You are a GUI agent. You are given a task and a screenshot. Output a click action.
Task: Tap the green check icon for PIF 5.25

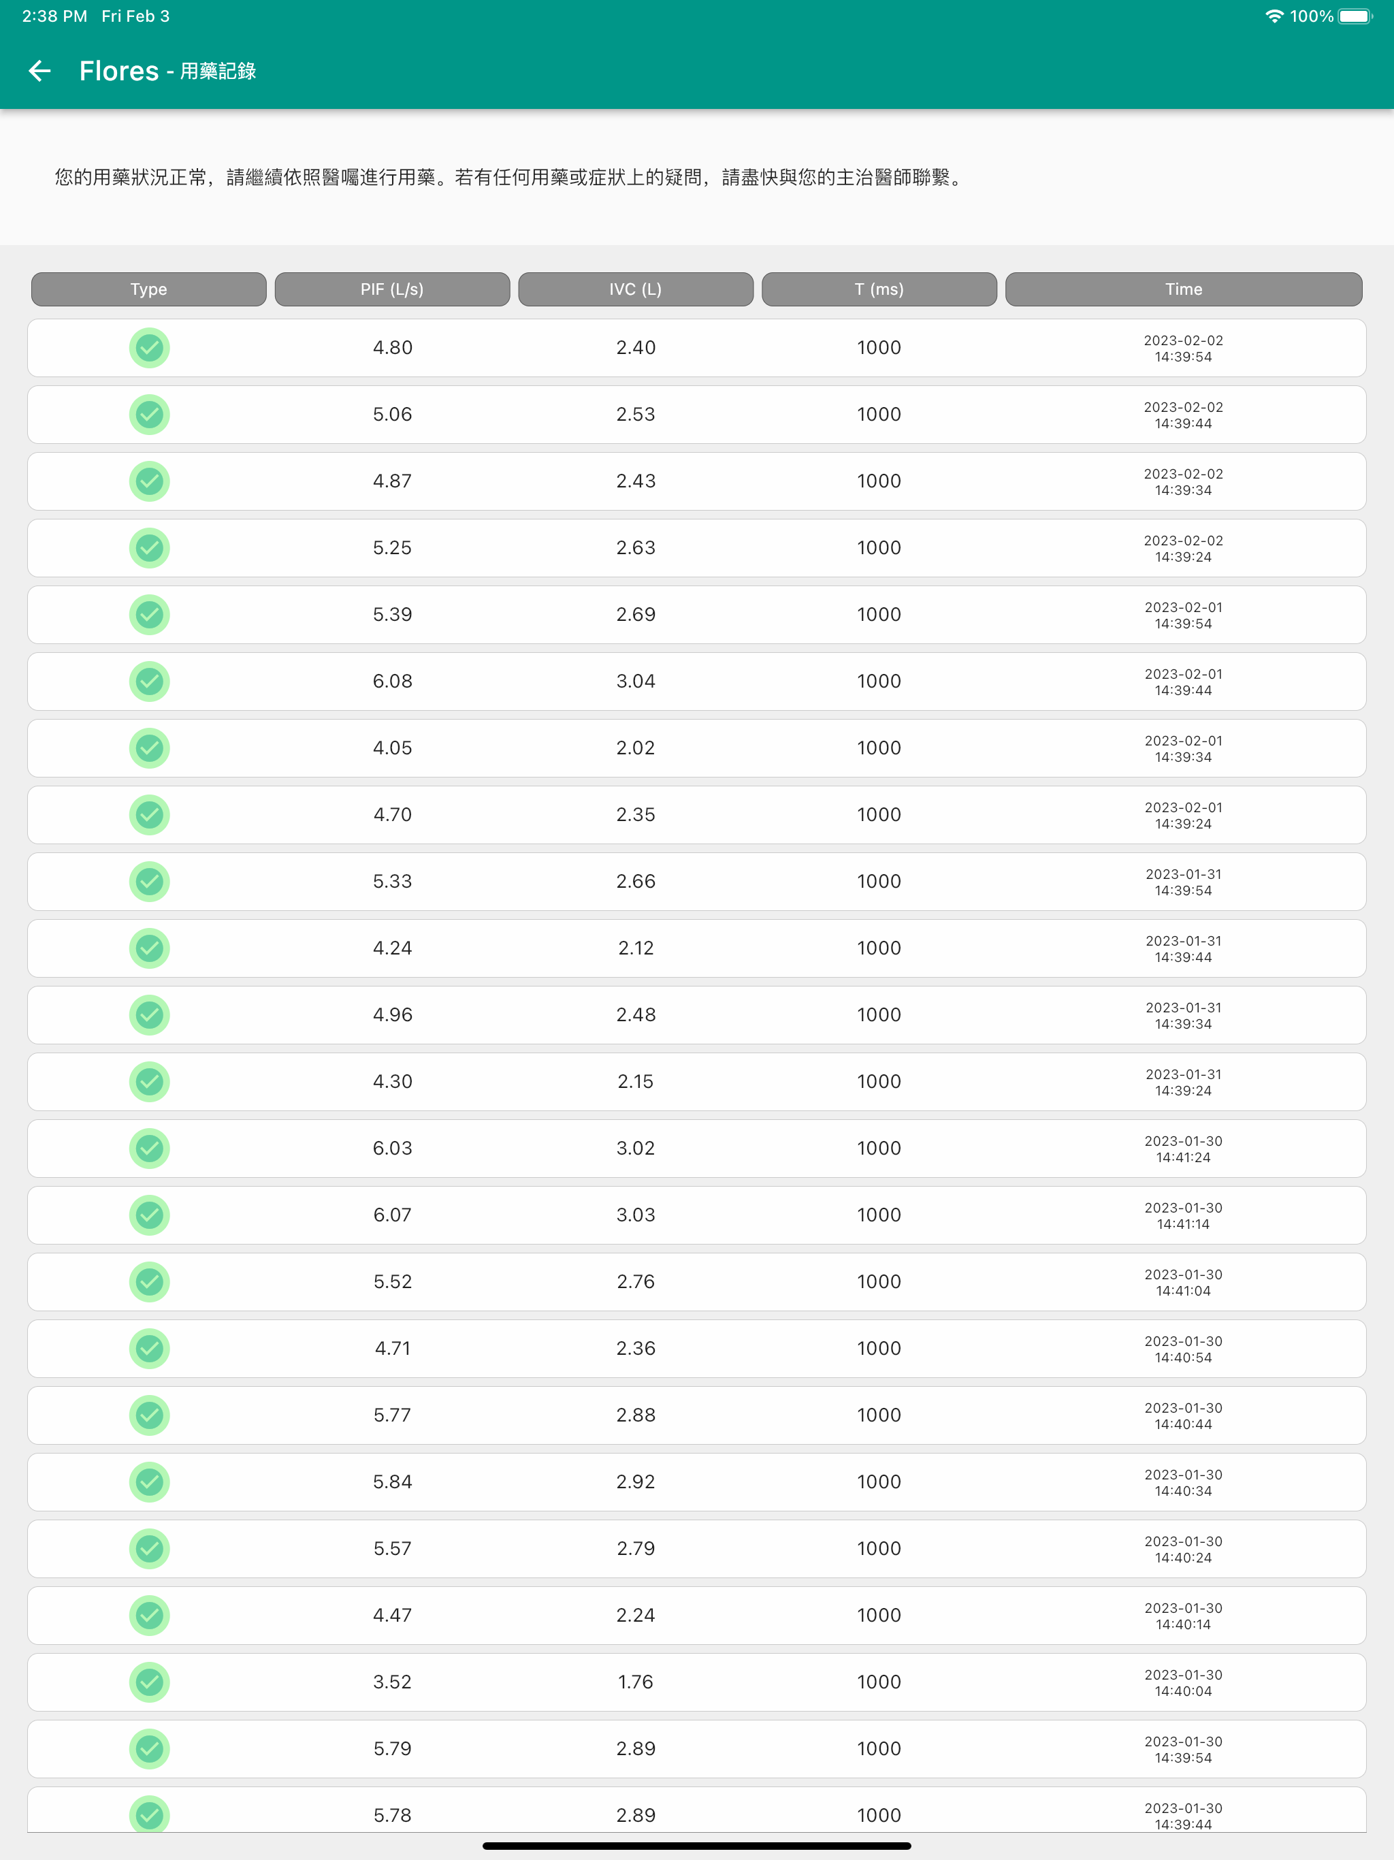150,547
